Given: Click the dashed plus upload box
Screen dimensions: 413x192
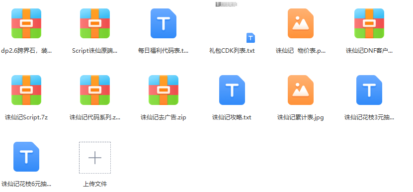Looking at the screenshot, I should [x=95, y=158].
